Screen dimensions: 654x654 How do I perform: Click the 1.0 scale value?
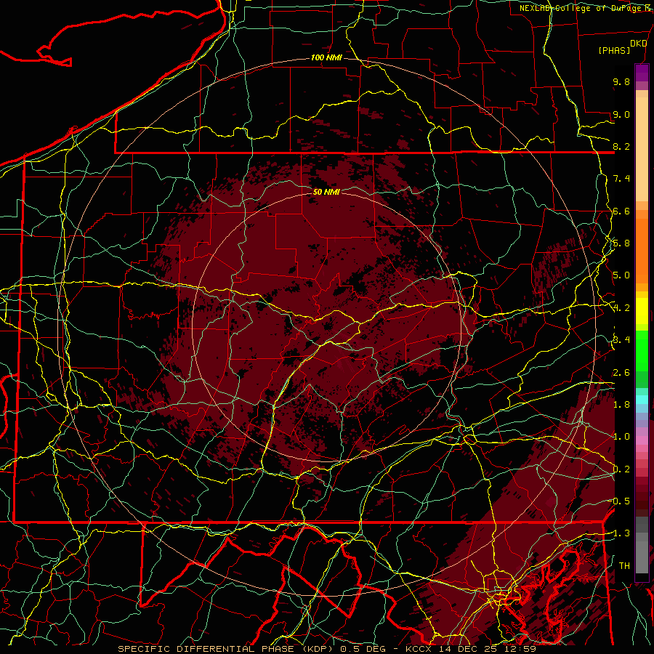621,437
